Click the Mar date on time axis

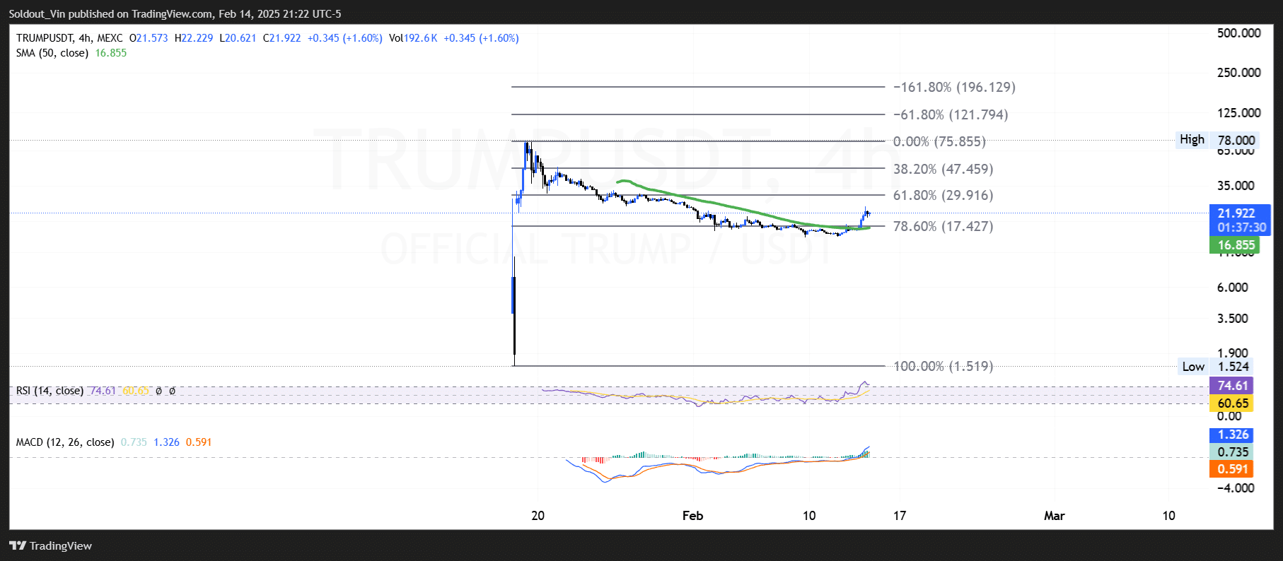(x=1055, y=516)
